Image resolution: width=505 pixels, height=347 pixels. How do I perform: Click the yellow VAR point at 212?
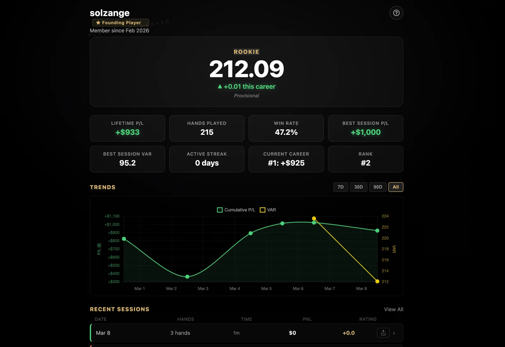(x=377, y=281)
